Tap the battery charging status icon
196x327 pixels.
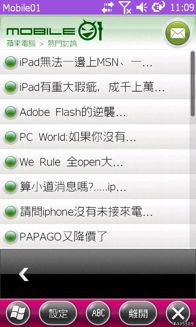(x=158, y=7)
